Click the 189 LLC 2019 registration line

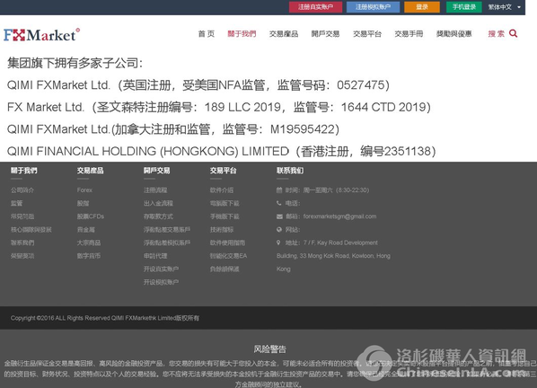(219, 107)
